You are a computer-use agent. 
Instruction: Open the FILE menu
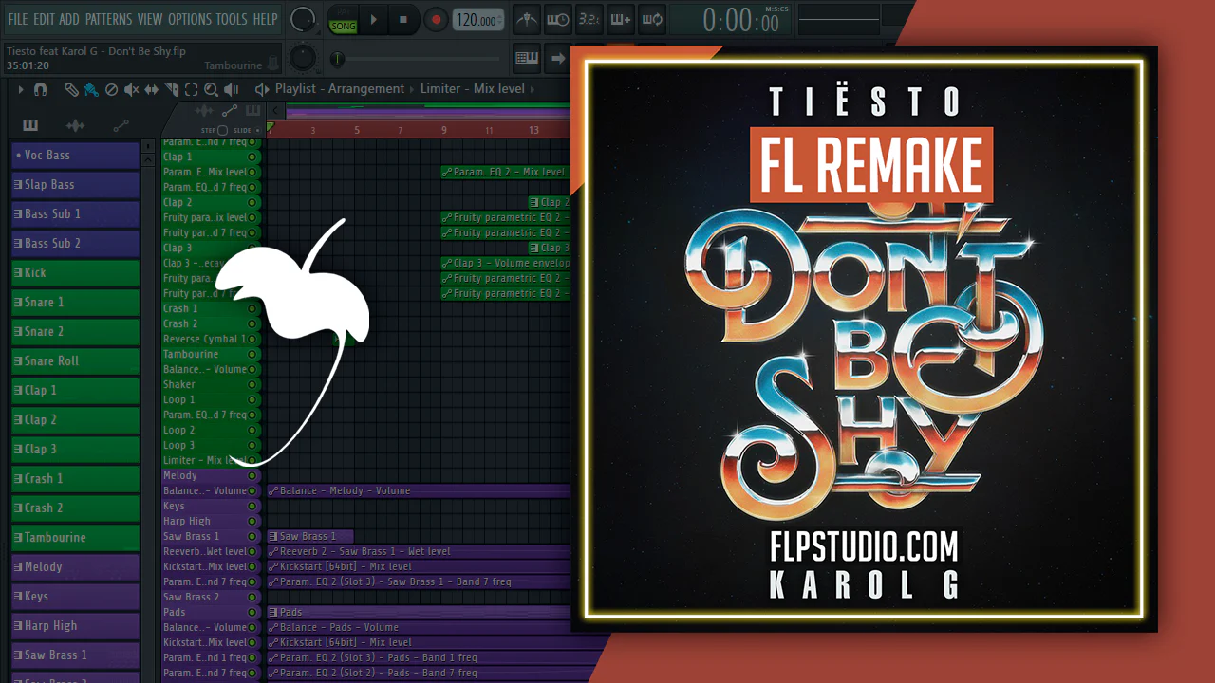[x=18, y=19]
